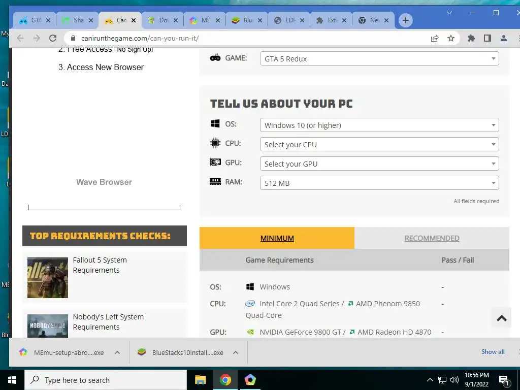Viewport: 520px width, 390px height.
Task: Reload the page with refresh icon
Action: pyautogui.click(x=53, y=38)
